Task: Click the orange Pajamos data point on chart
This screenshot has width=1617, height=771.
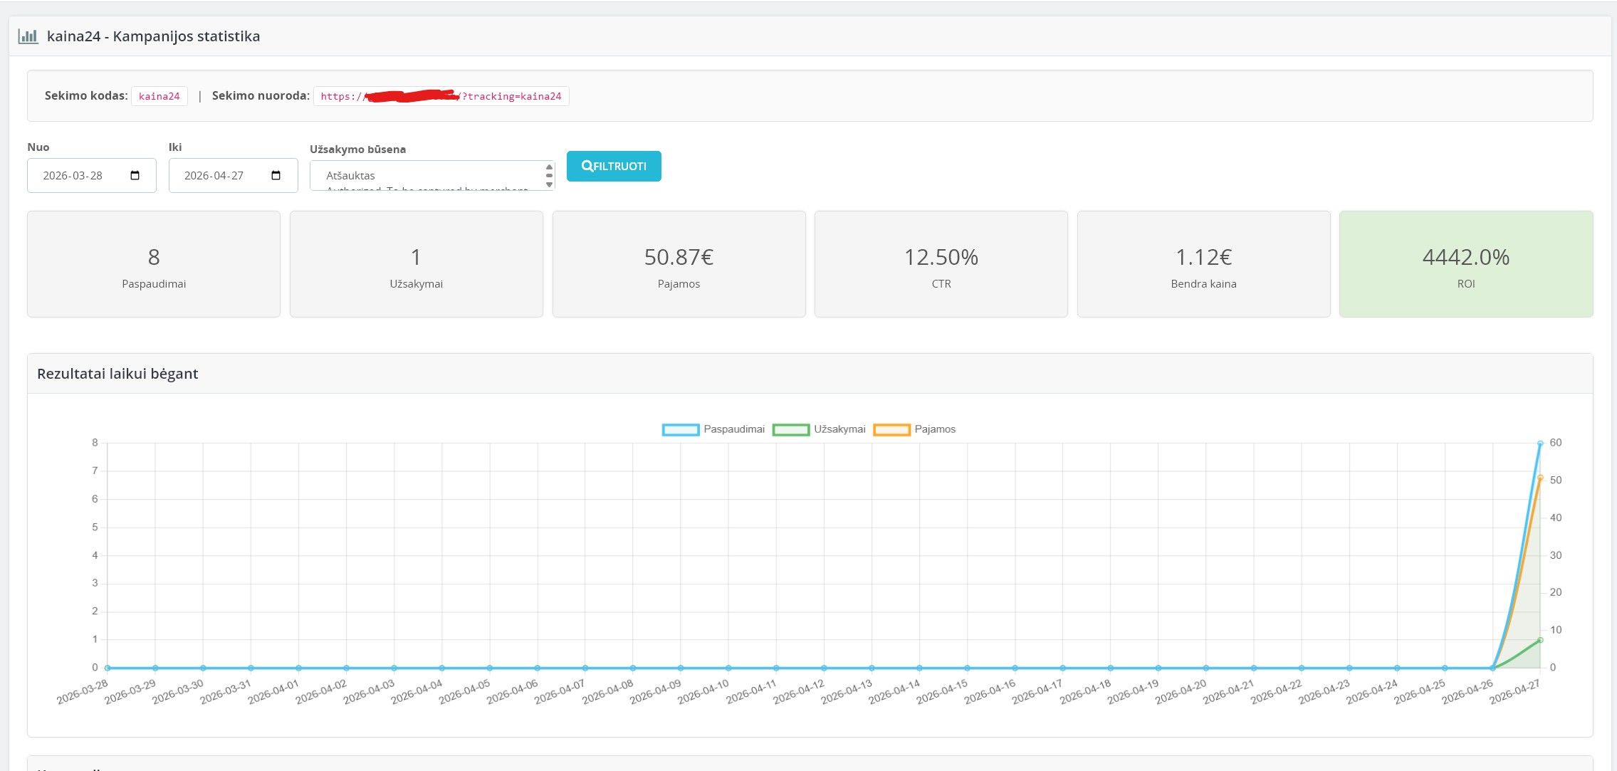Action: pyautogui.click(x=1540, y=478)
